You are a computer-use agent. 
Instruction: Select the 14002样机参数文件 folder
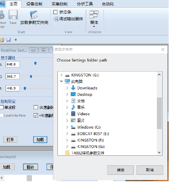point(88,153)
